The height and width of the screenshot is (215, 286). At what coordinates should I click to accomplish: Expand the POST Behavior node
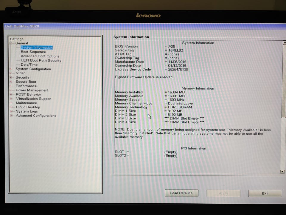(11, 94)
